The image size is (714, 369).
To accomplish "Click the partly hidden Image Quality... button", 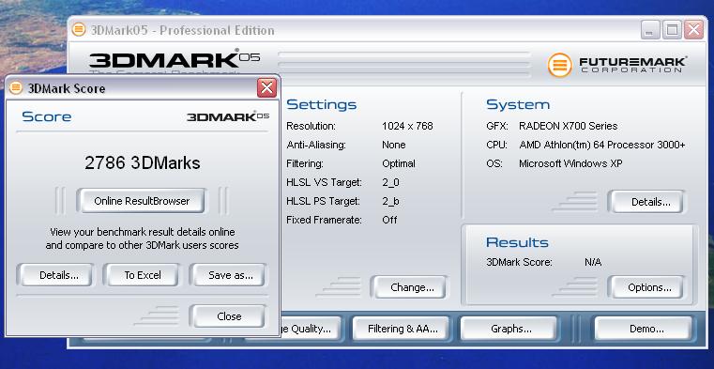I will pyautogui.click(x=311, y=329).
